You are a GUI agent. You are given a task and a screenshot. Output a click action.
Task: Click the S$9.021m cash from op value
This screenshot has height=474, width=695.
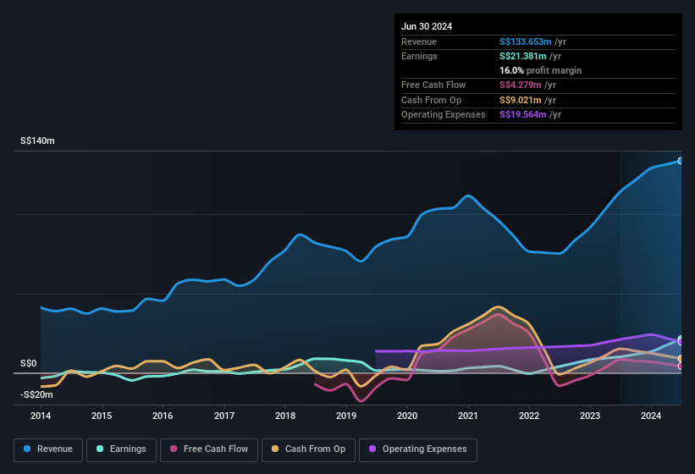(x=521, y=100)
